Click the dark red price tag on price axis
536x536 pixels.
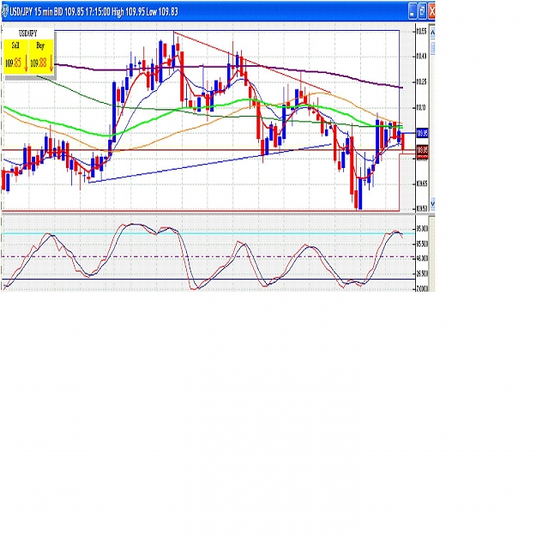[x=422, y=150]
